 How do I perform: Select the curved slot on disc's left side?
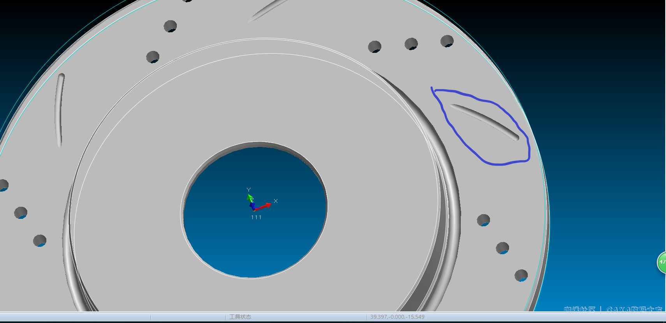coord(60,110)
